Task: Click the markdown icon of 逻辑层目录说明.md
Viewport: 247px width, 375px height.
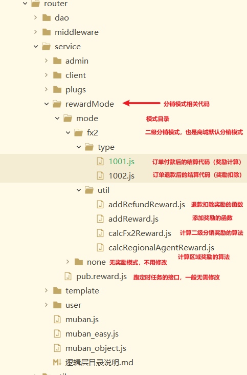Action: click(57, 363)
